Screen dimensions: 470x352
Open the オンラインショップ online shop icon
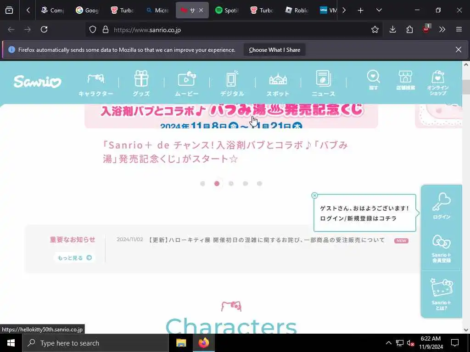tap(437, 83)
